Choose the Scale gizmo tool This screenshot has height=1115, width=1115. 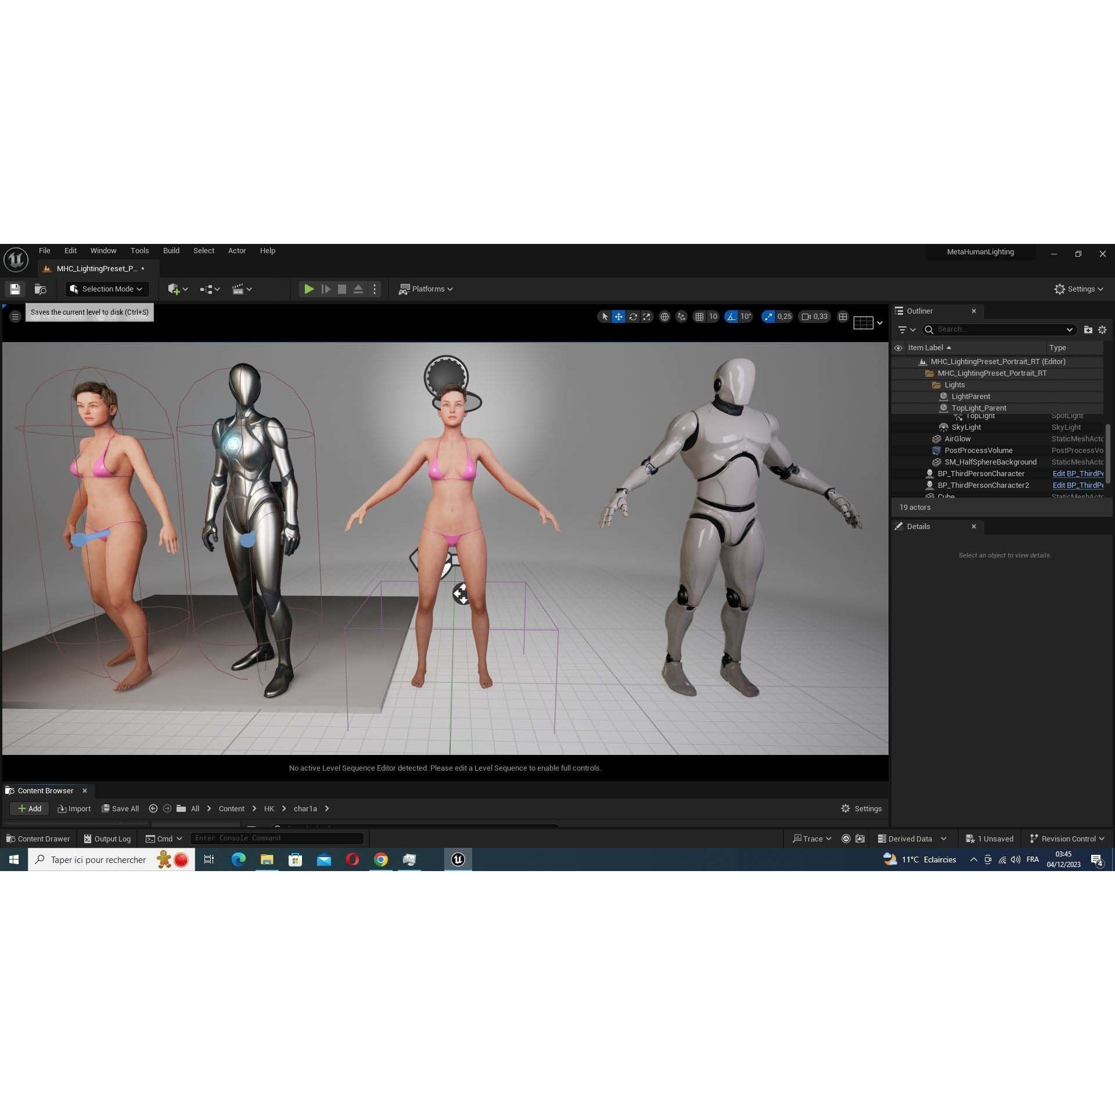click(646, 316)
